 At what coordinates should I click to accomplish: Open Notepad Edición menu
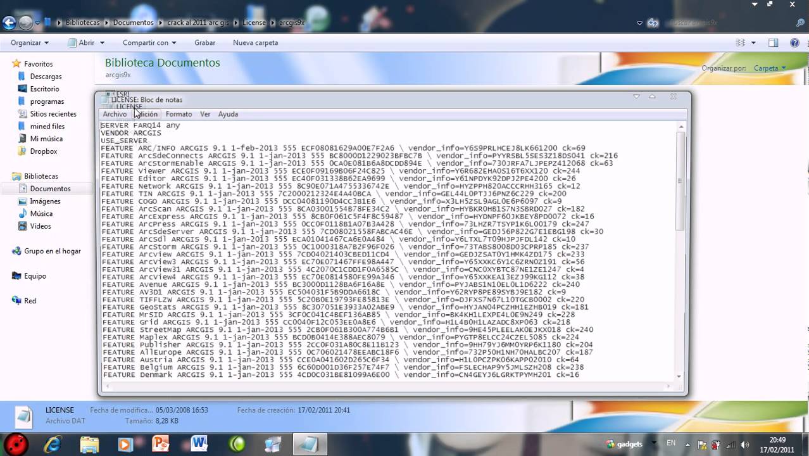[x=146, y=114]
